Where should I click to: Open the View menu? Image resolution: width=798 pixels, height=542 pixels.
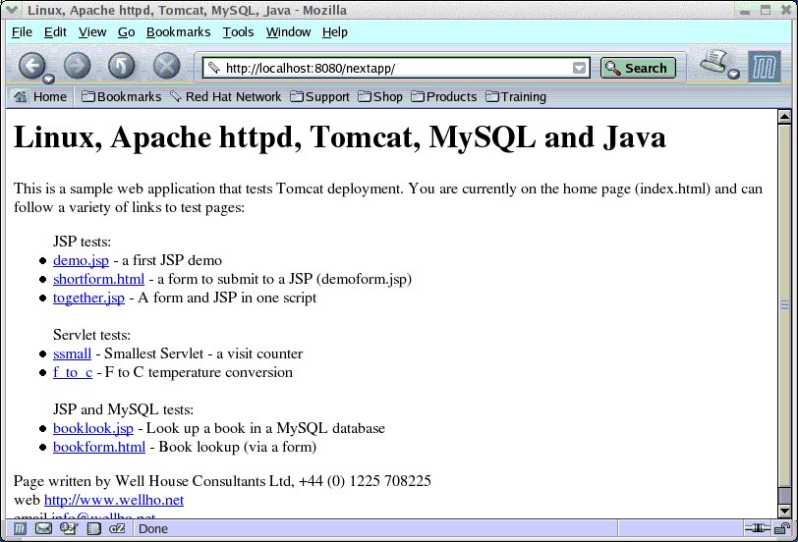92,32
